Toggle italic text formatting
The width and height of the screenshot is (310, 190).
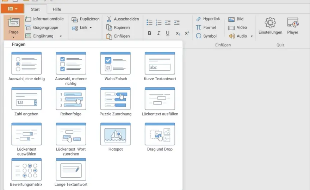[x=159, y=33]
